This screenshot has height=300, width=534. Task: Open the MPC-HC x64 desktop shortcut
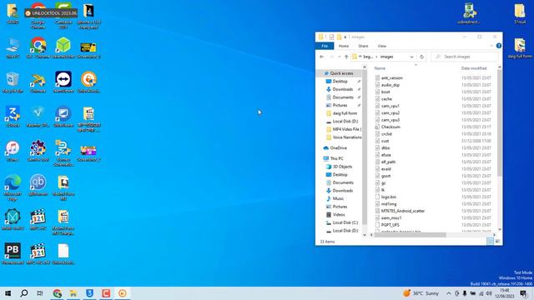click(38, 253)
